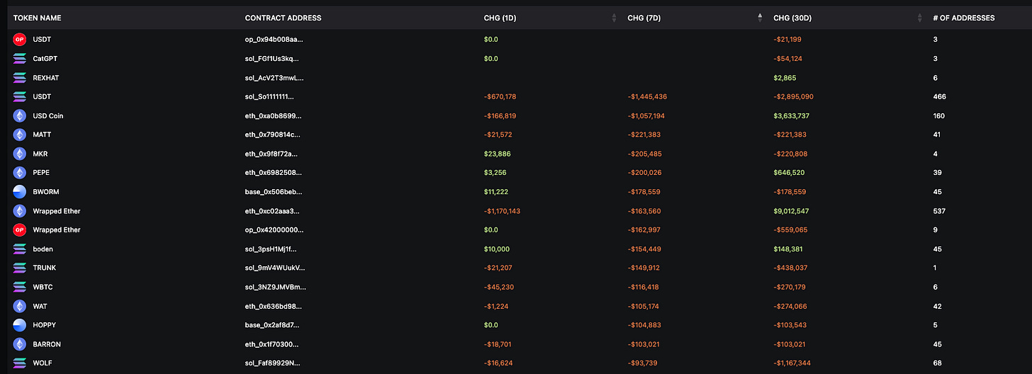Select the boden token name

[x=43, y=249]
